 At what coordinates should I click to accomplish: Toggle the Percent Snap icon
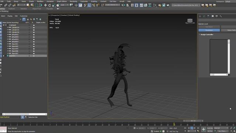point(94,5)
